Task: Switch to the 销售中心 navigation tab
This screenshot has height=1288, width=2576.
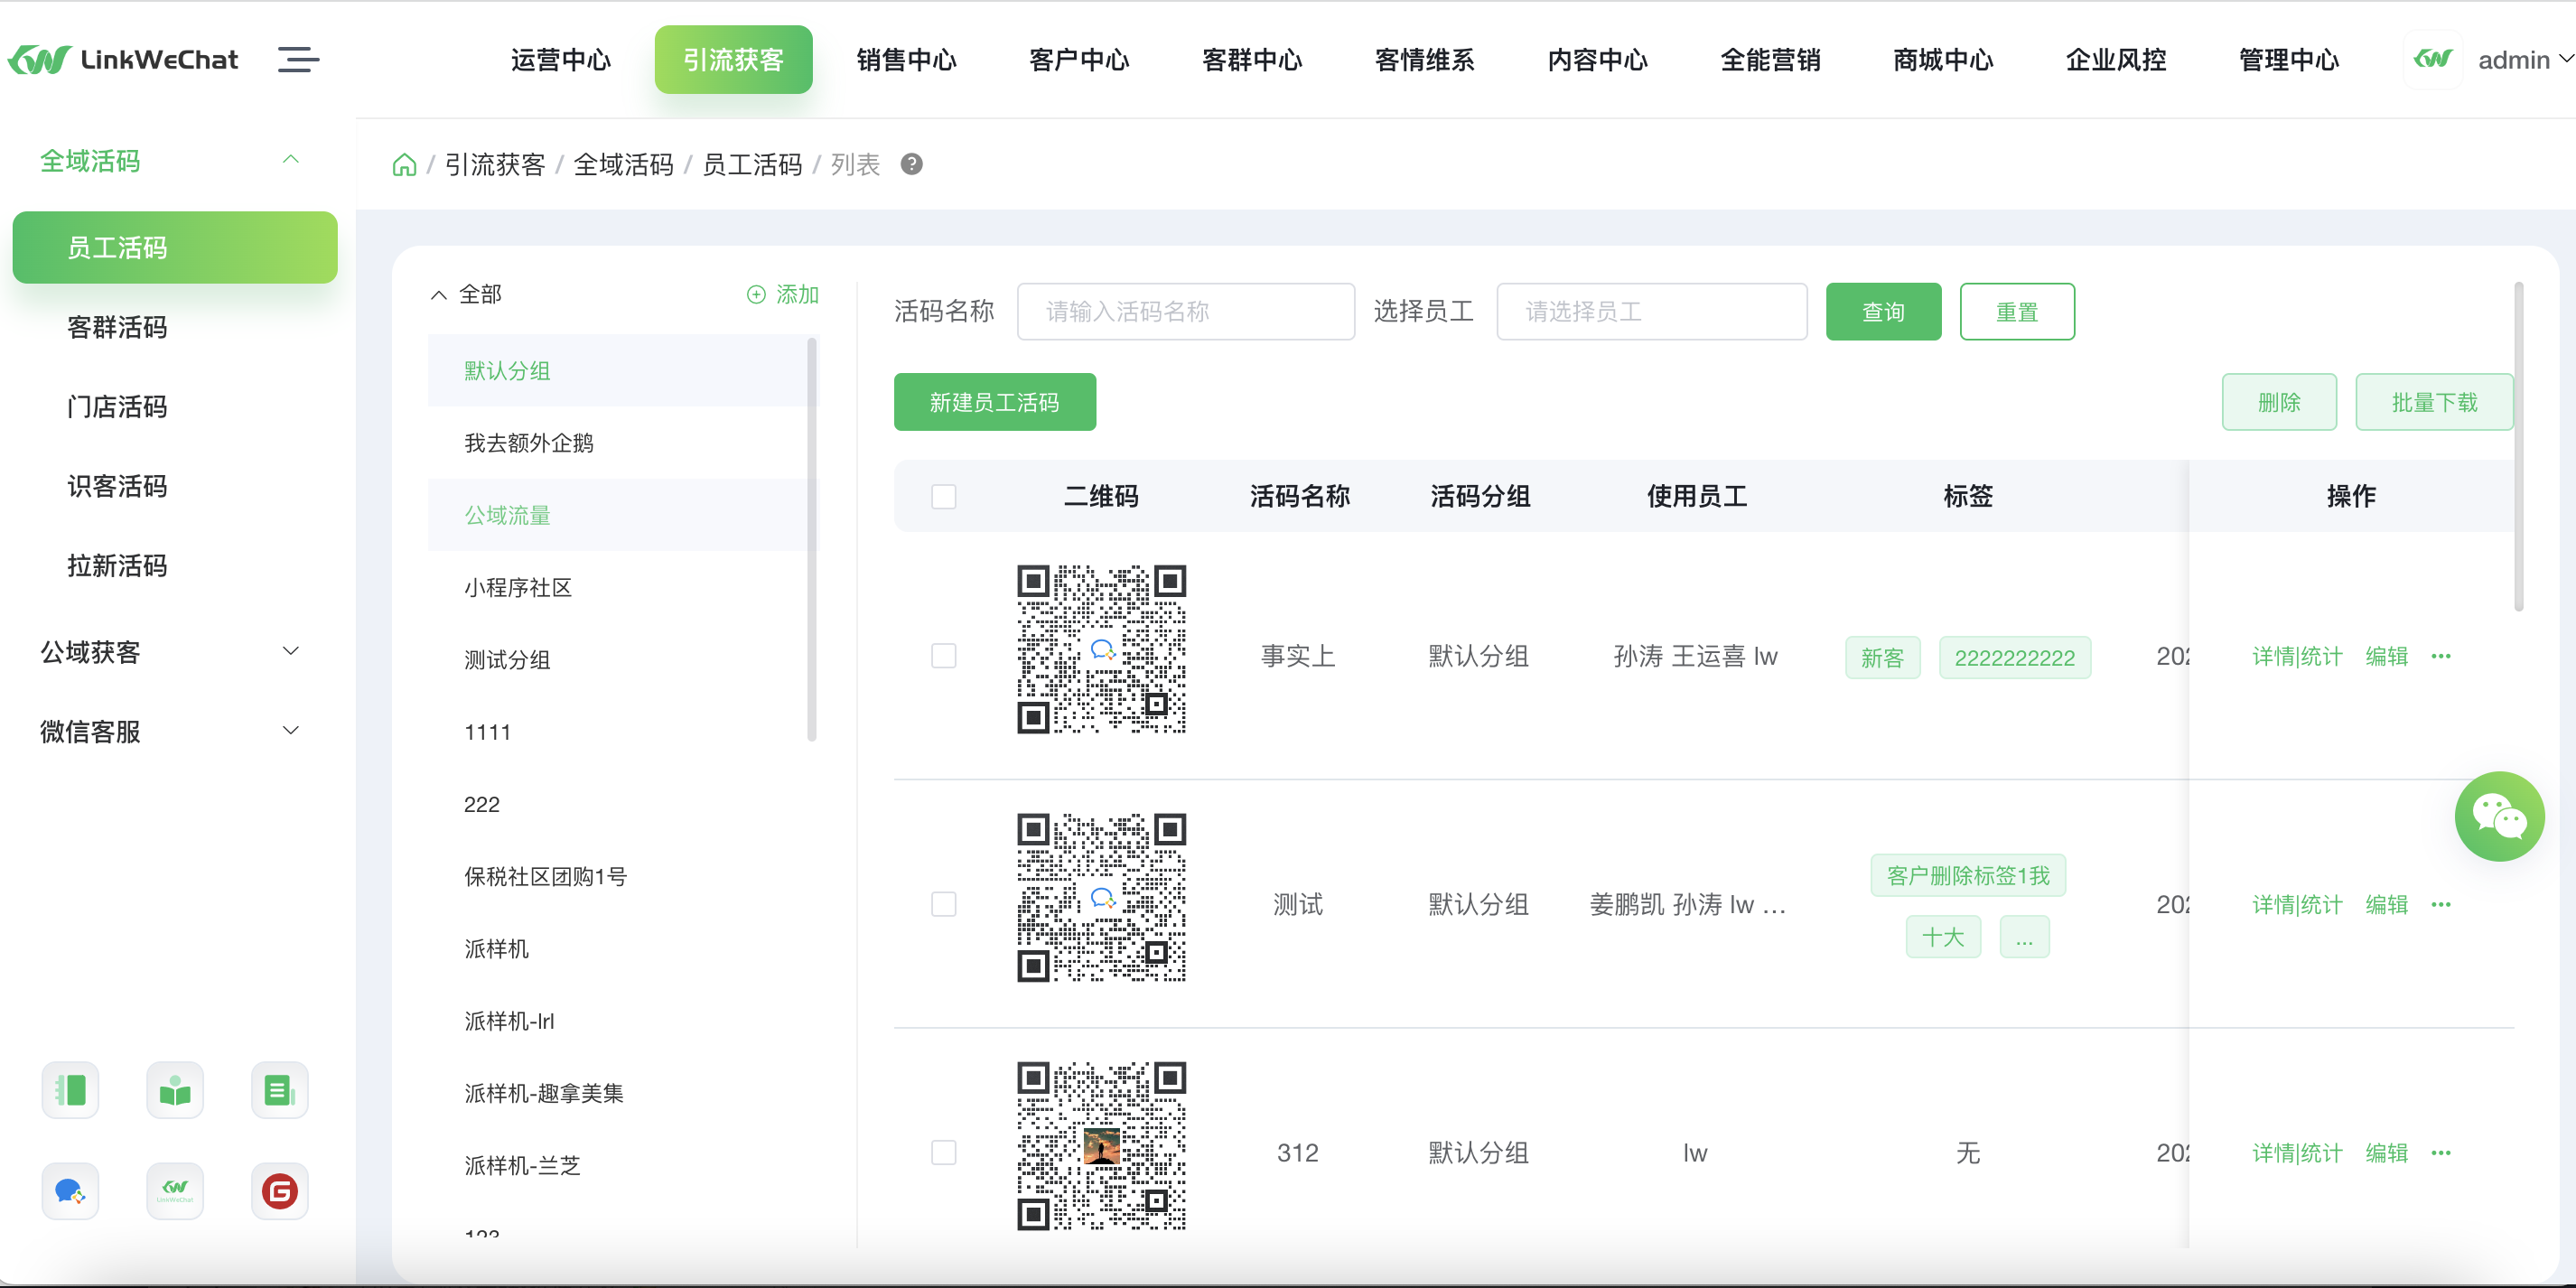Action: click(x=906, y=60)
